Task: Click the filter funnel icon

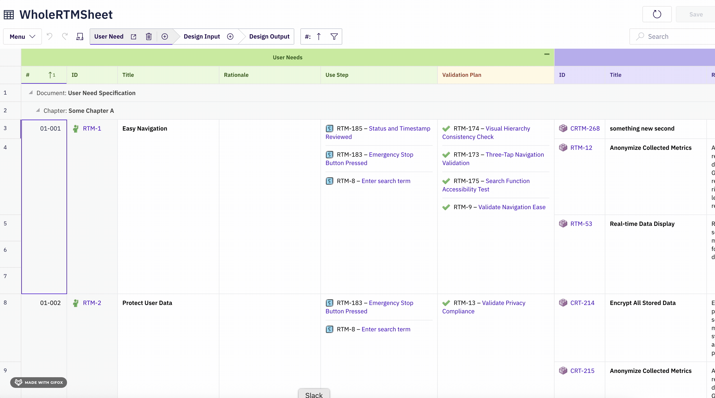Action: 334,37
